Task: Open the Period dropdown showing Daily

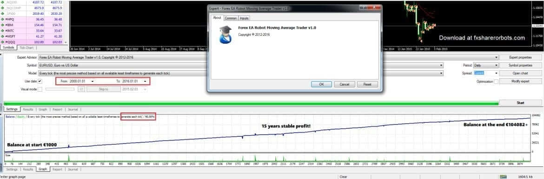Action: tap(486, 65)
